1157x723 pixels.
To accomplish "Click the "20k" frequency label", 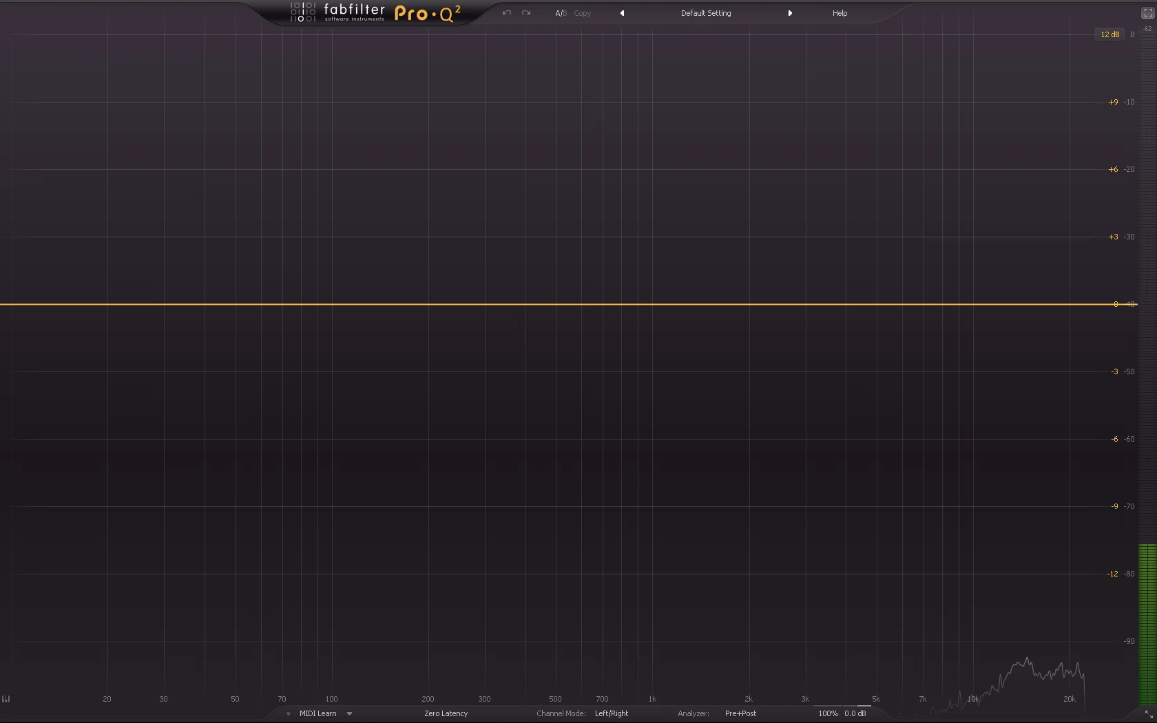I will click(x=1069, y=699).
